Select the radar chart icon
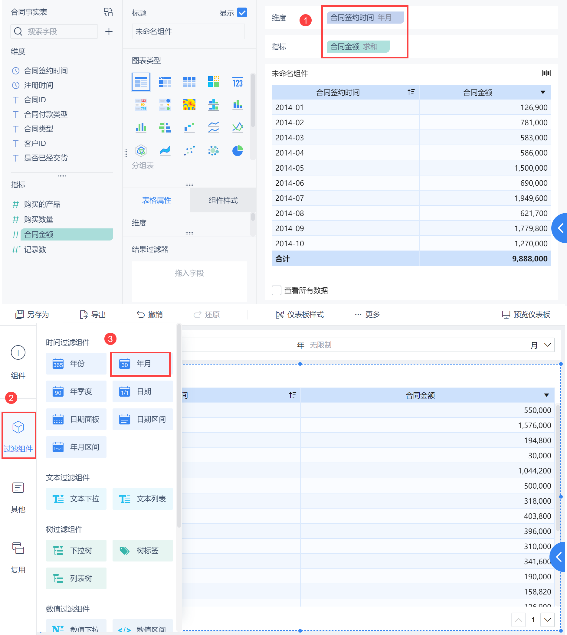Viewport: 567px width, 635px height. [x=141, y=151]
